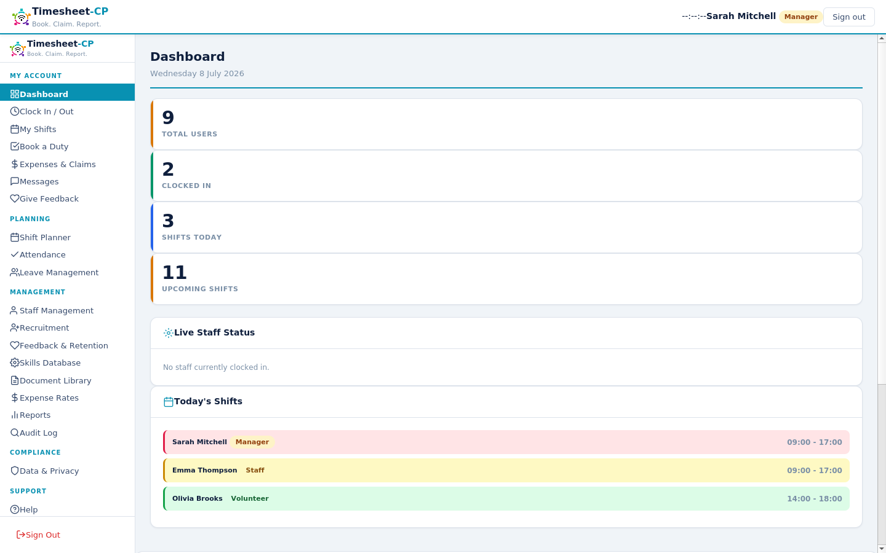The width and height of the screenshot is (886, 553).
Task: Click the Timesheet-CP logo in top header
Action: [x=60, y=17]
